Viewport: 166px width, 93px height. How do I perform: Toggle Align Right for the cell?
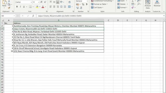[x=58, y=7]
